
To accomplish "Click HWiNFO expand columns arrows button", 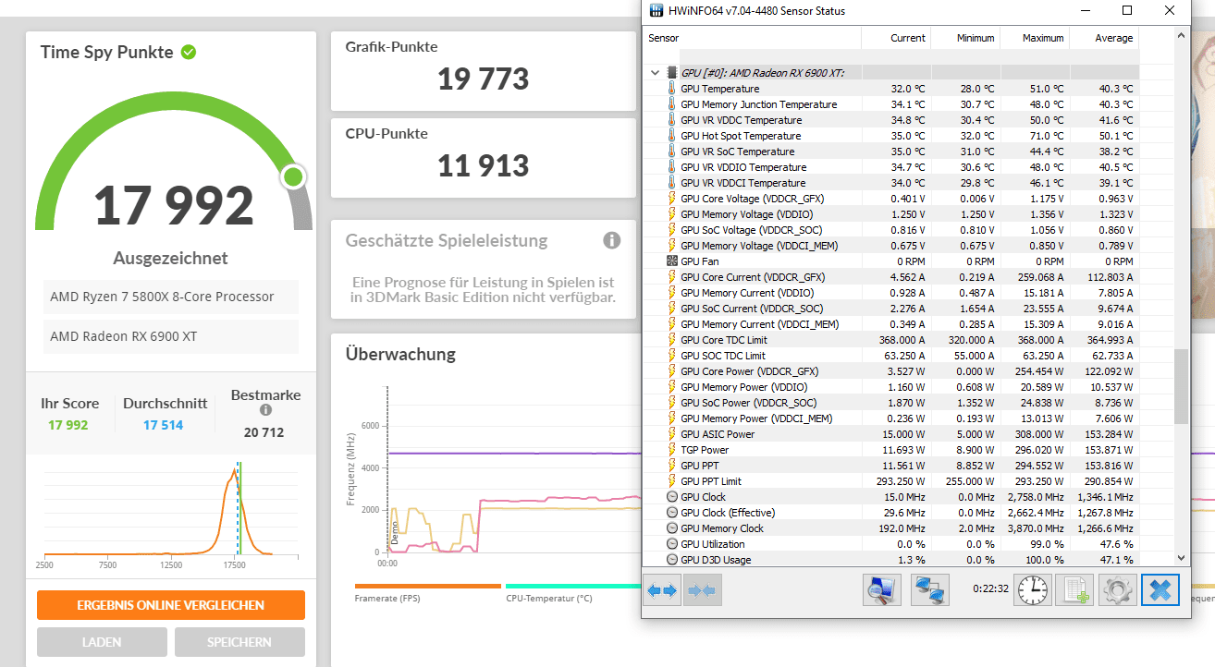I will coord(662,589).
